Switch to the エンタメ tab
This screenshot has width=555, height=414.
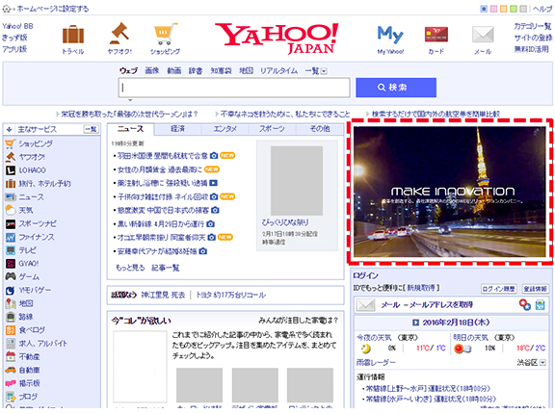click(225, 129)
